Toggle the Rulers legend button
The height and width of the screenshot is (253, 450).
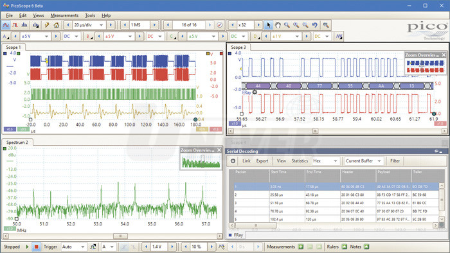[345, 247]
